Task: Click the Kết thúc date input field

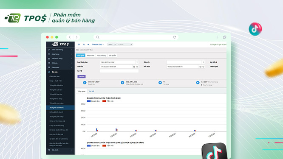Action: [x=182, y=67]
